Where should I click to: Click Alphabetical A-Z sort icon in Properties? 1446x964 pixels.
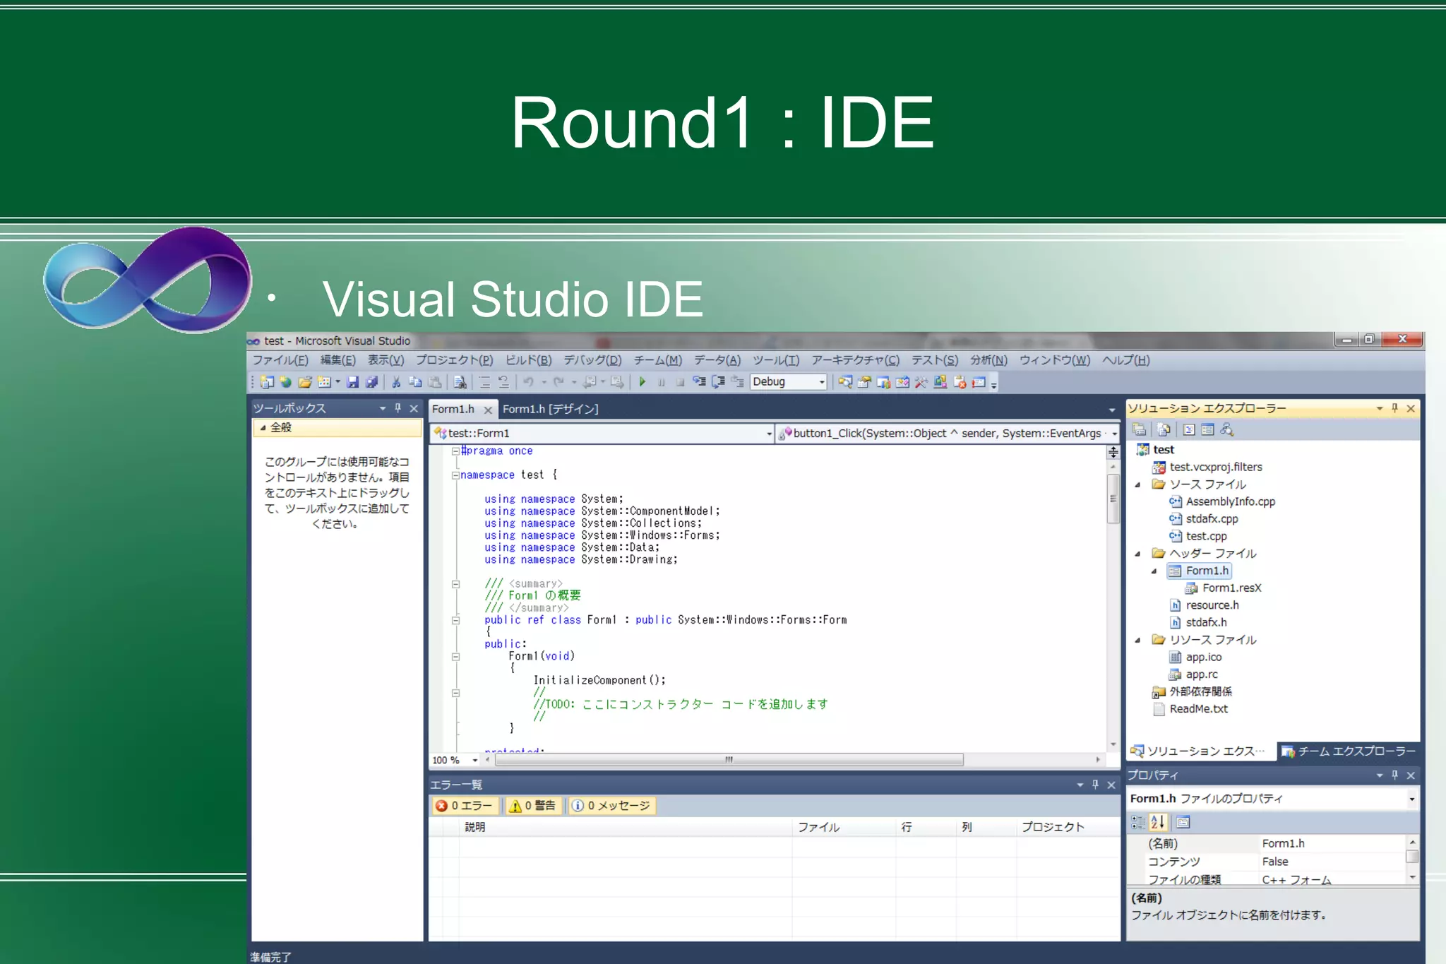(1157, 822)
